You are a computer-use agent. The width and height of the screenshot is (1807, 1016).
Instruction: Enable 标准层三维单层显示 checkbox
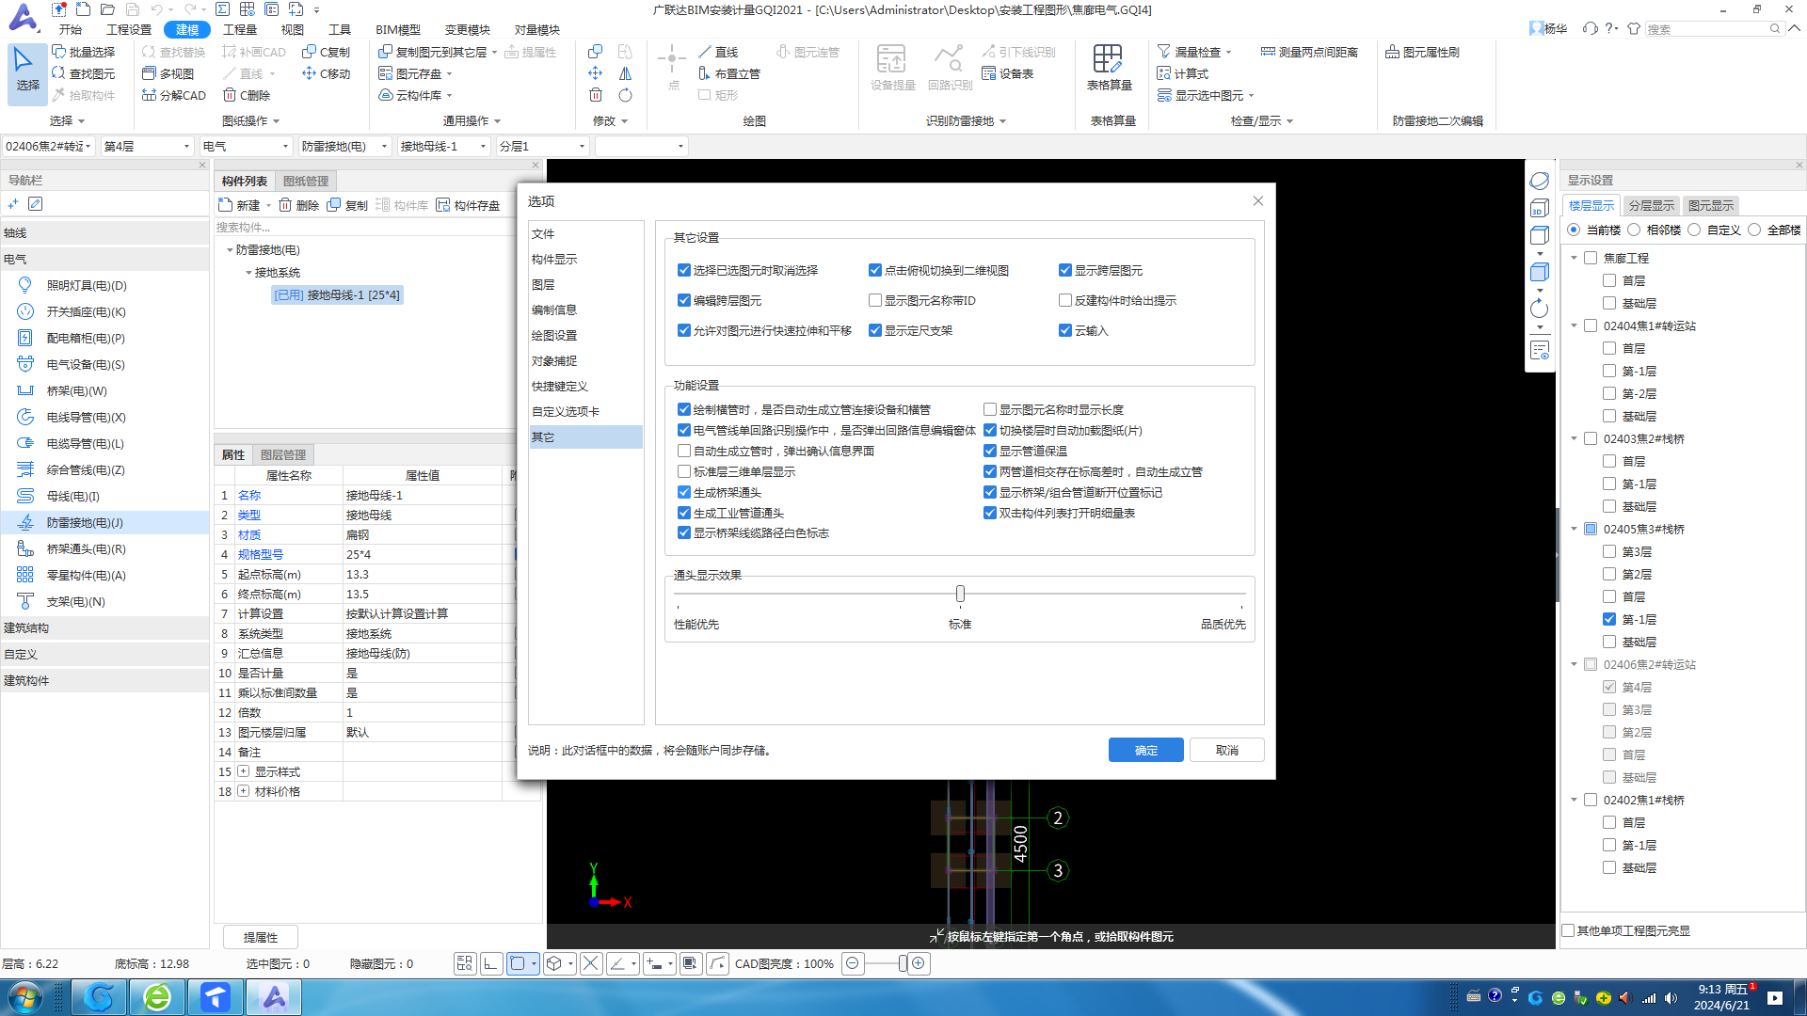(x=684, y=471)
